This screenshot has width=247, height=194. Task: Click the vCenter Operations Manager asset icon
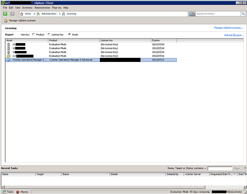tap(9, 60)
